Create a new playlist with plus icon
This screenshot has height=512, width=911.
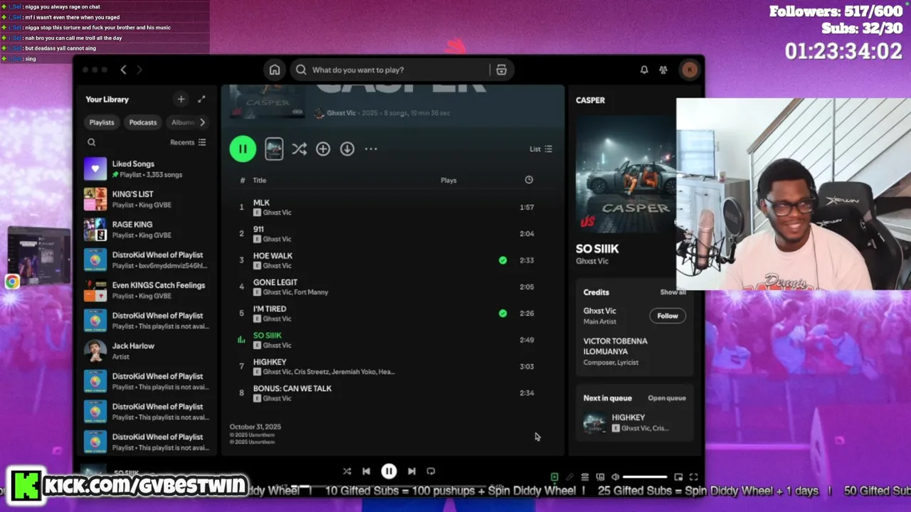pos(181,100)
